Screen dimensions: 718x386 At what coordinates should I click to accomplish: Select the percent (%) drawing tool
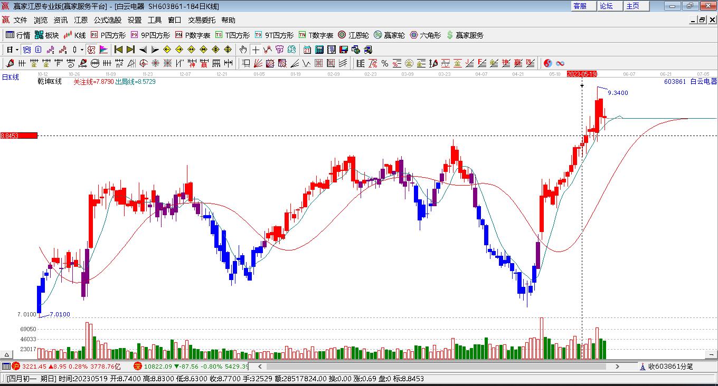pos(384,63)
